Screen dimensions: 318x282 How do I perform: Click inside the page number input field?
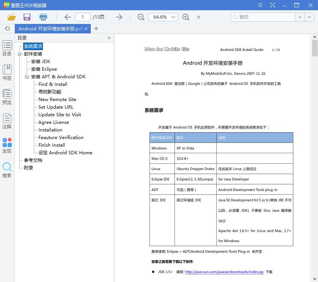tap(83, 17)
